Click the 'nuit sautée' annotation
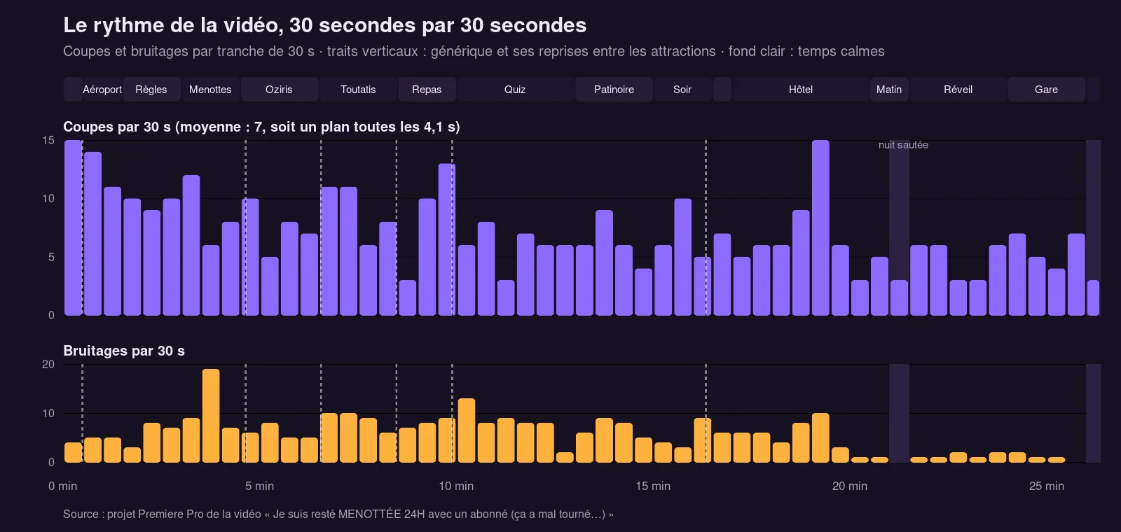The image size is (1121, 532). [x=903, y=145]
